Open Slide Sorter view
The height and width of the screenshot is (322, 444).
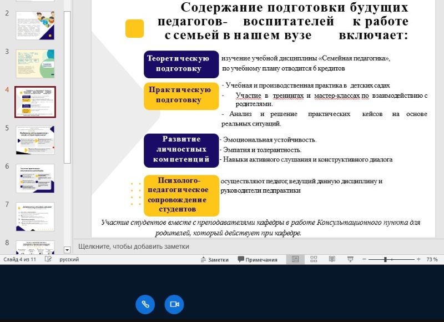(x=314, y=259)
